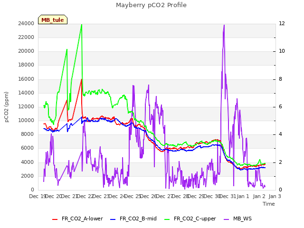Screen dimensions: 304x228
Task: Click the 12 right axis tick label
Action: click(282, 23)
